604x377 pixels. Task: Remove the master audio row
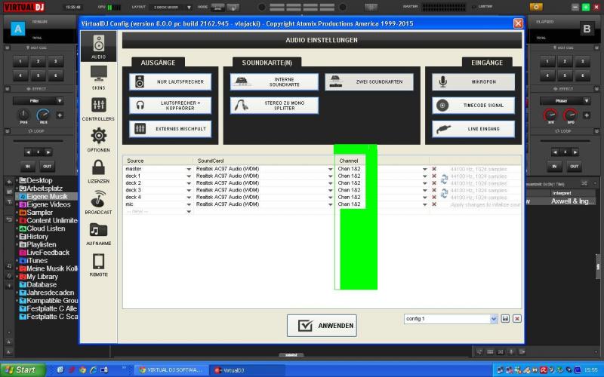434,169
